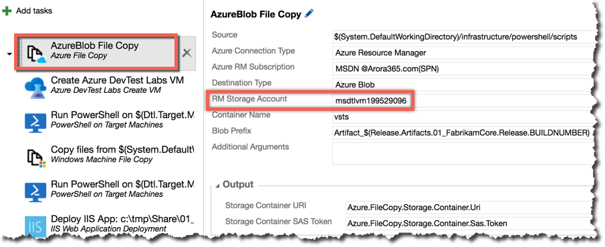605x247 pixels.
Task: Click the RM Storage Account label
Action: point(249,99)
